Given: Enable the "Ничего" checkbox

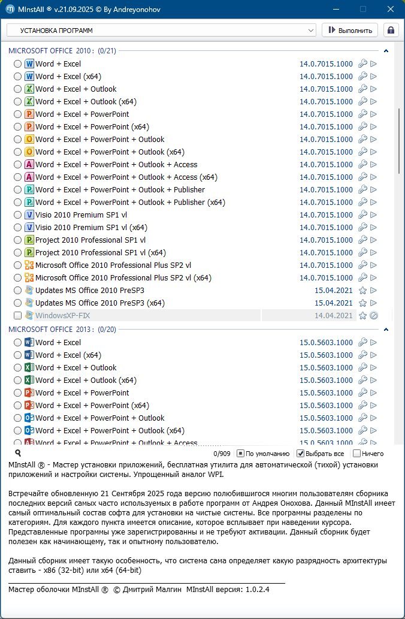Looking at the screenshot, I should tap(357, 454).
